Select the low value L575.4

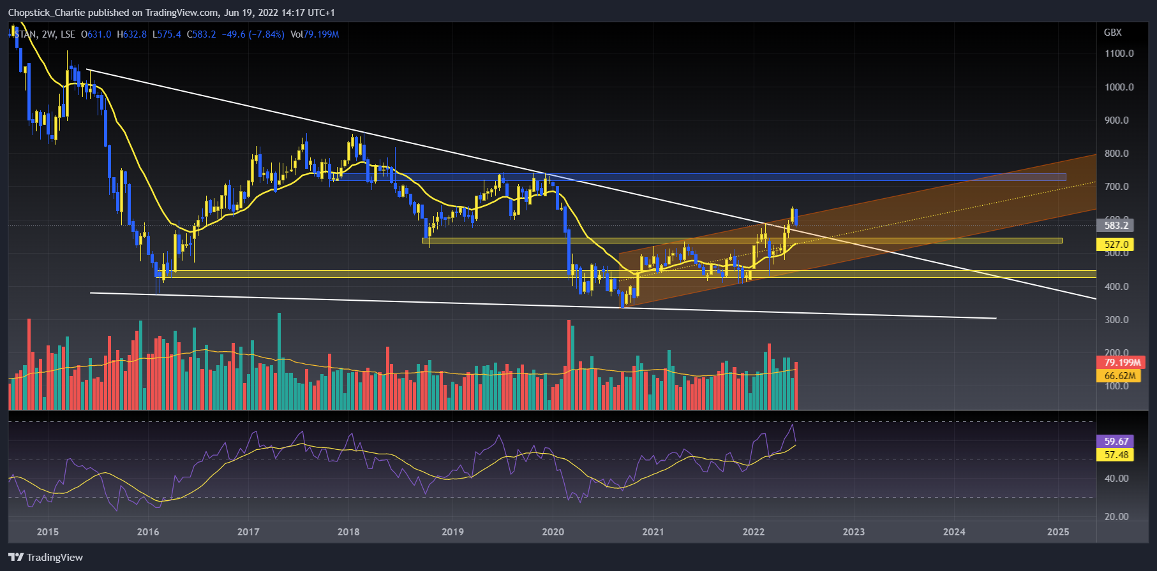click(167, 34)
